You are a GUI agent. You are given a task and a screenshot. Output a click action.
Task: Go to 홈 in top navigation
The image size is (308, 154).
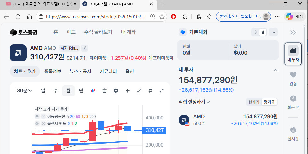(56, 32)
